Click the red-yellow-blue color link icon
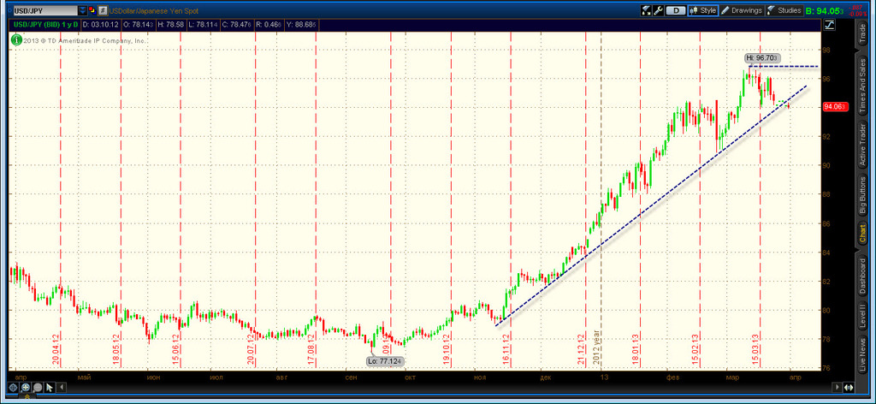The width and height of the screenshot is (876, 404). tap(92, 10)
